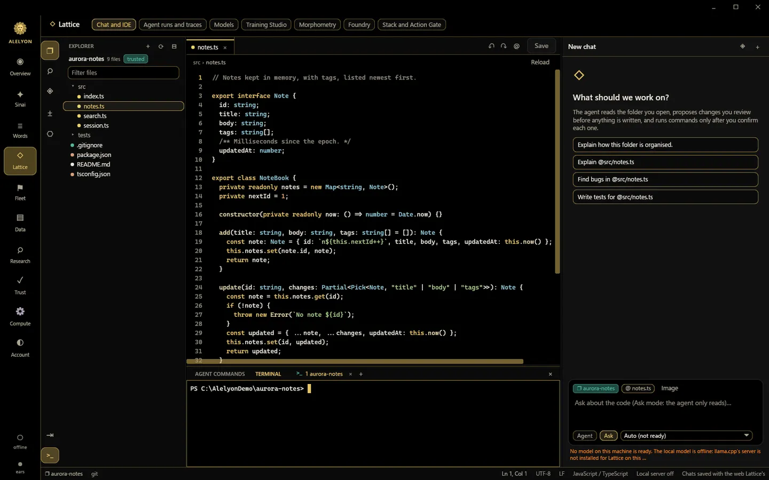Close the notes.ts editor tab
The height and width of the screenshot is (480, 769).
pos(225,47)
